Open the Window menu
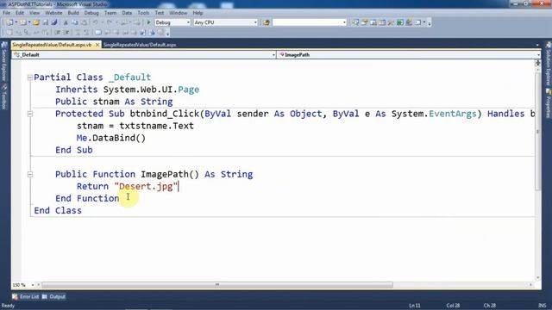Viewport: 552px width, 310px height. point(179,13)
